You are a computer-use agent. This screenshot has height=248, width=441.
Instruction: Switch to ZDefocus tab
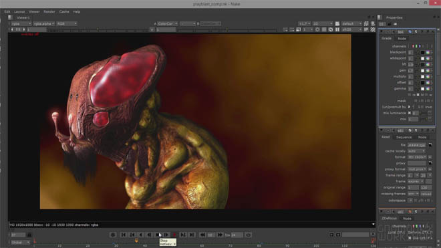(390, 219)
